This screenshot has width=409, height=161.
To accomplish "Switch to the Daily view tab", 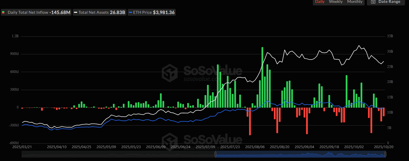I will (x=320, y=2).
